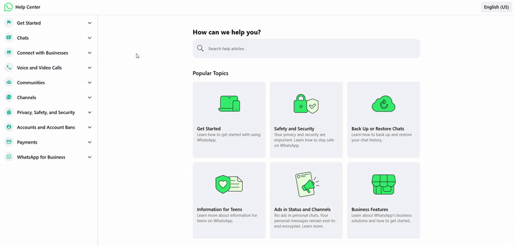Focus the Search help articles field
This screenshot has width=515, height=246.
pos(306,48)
